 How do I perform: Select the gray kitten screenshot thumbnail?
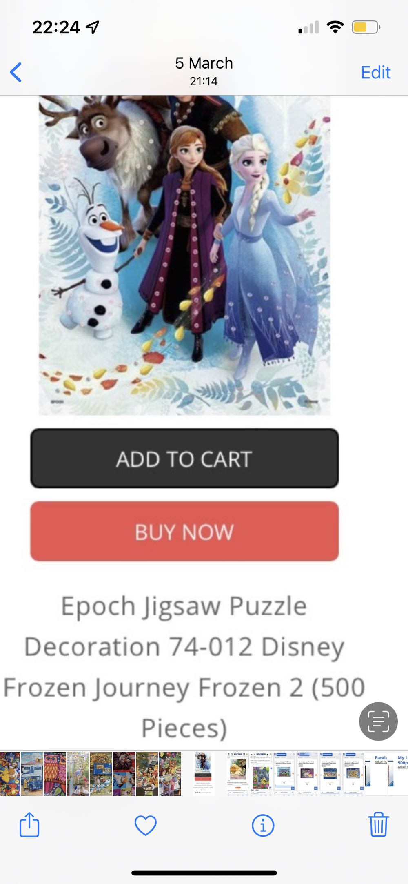(x=261, y=774)
